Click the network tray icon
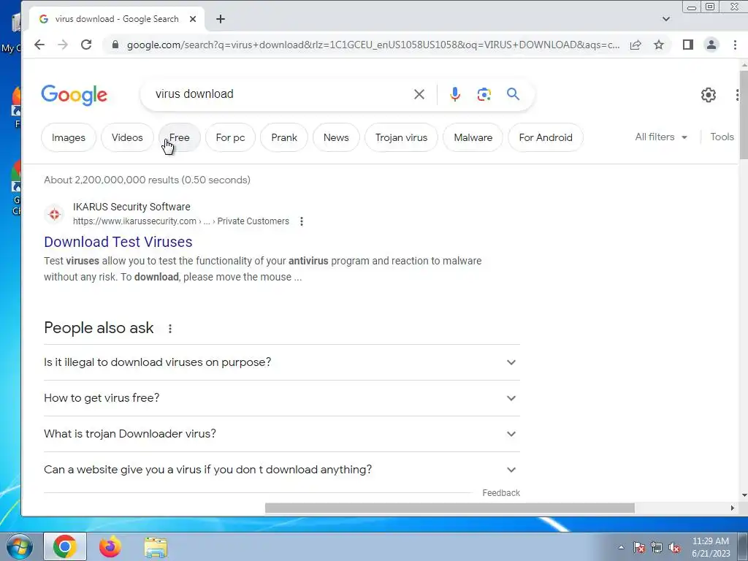This screenshot has width=748, height=561. [x=657, y=547]
